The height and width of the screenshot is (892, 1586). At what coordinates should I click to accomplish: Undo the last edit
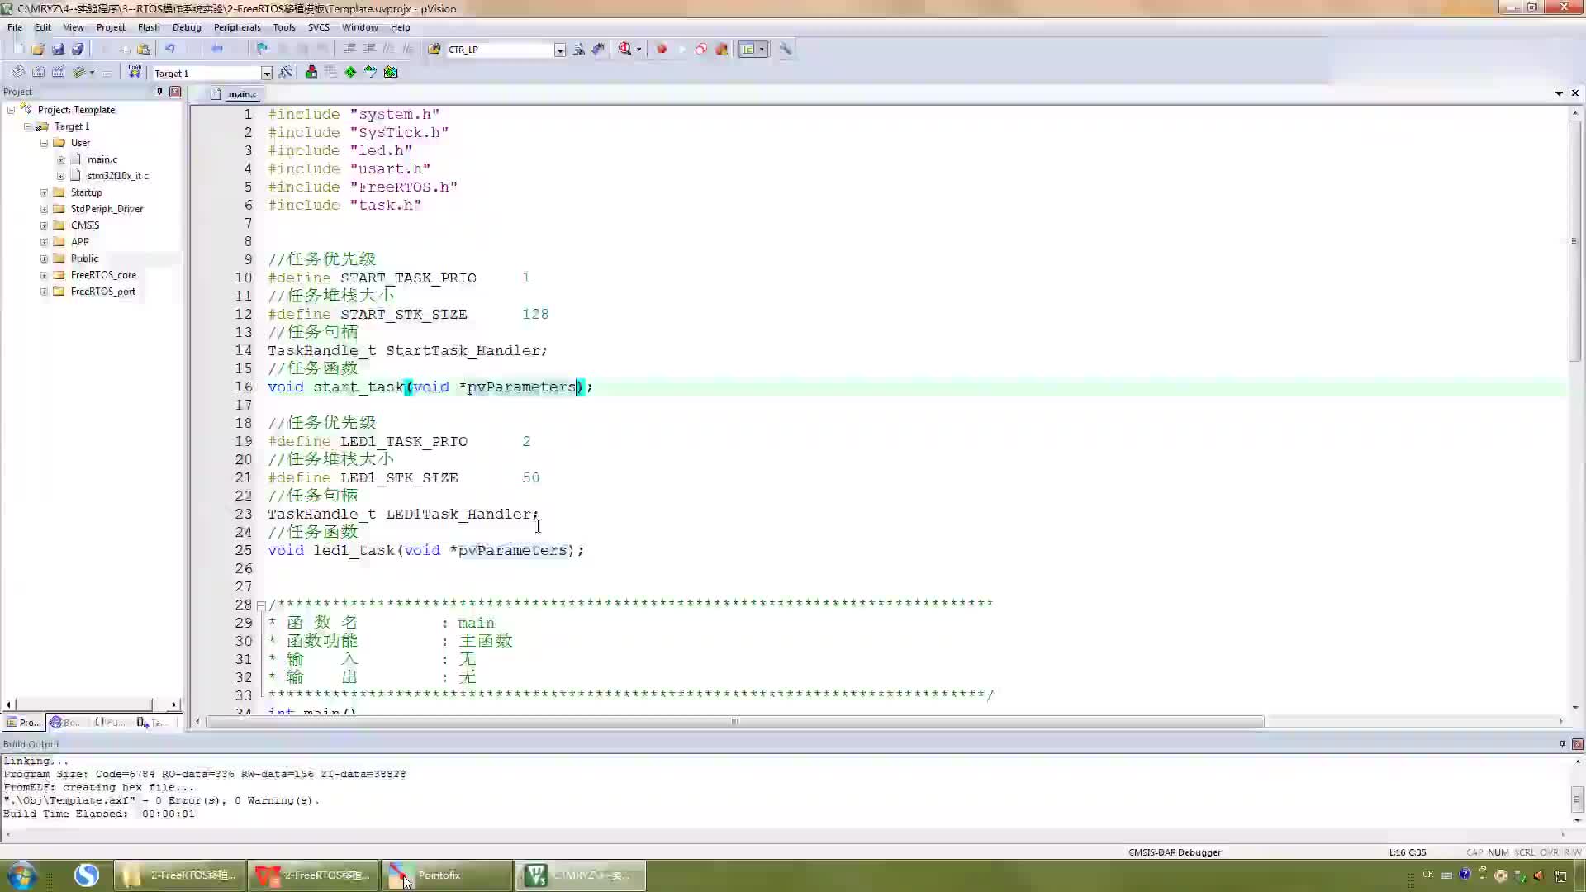[170, 50]
